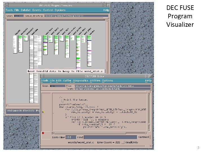Viewport: 203px width, 152px height.
Task: Open Diagnostics menu in FUSE Editor
Action: click(x=81, y=81)
